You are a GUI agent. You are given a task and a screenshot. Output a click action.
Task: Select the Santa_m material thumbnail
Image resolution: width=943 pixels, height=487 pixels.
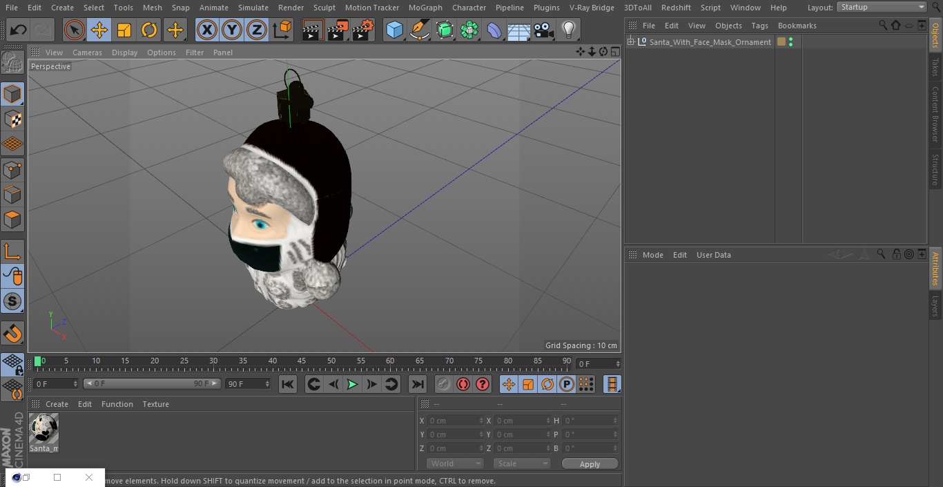point(44,429)
